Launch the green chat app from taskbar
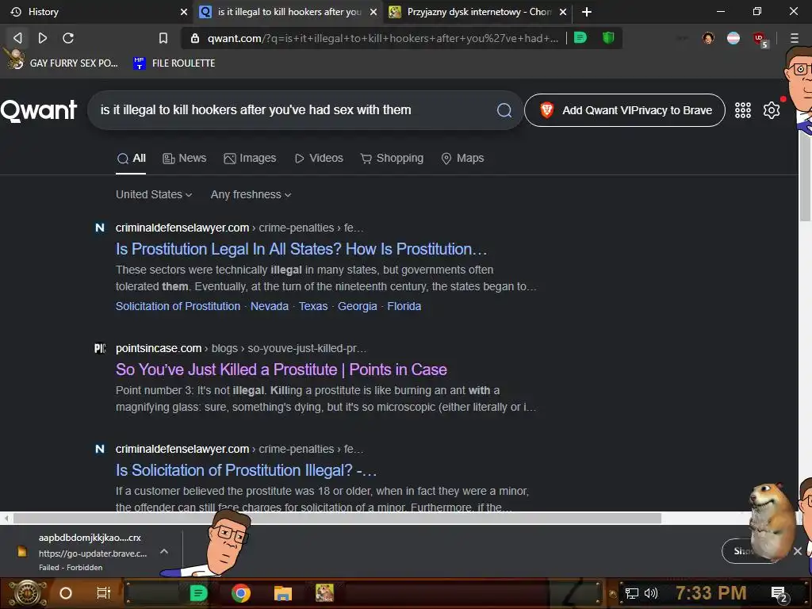The image size is (812, 609). [x=198, y=593]
